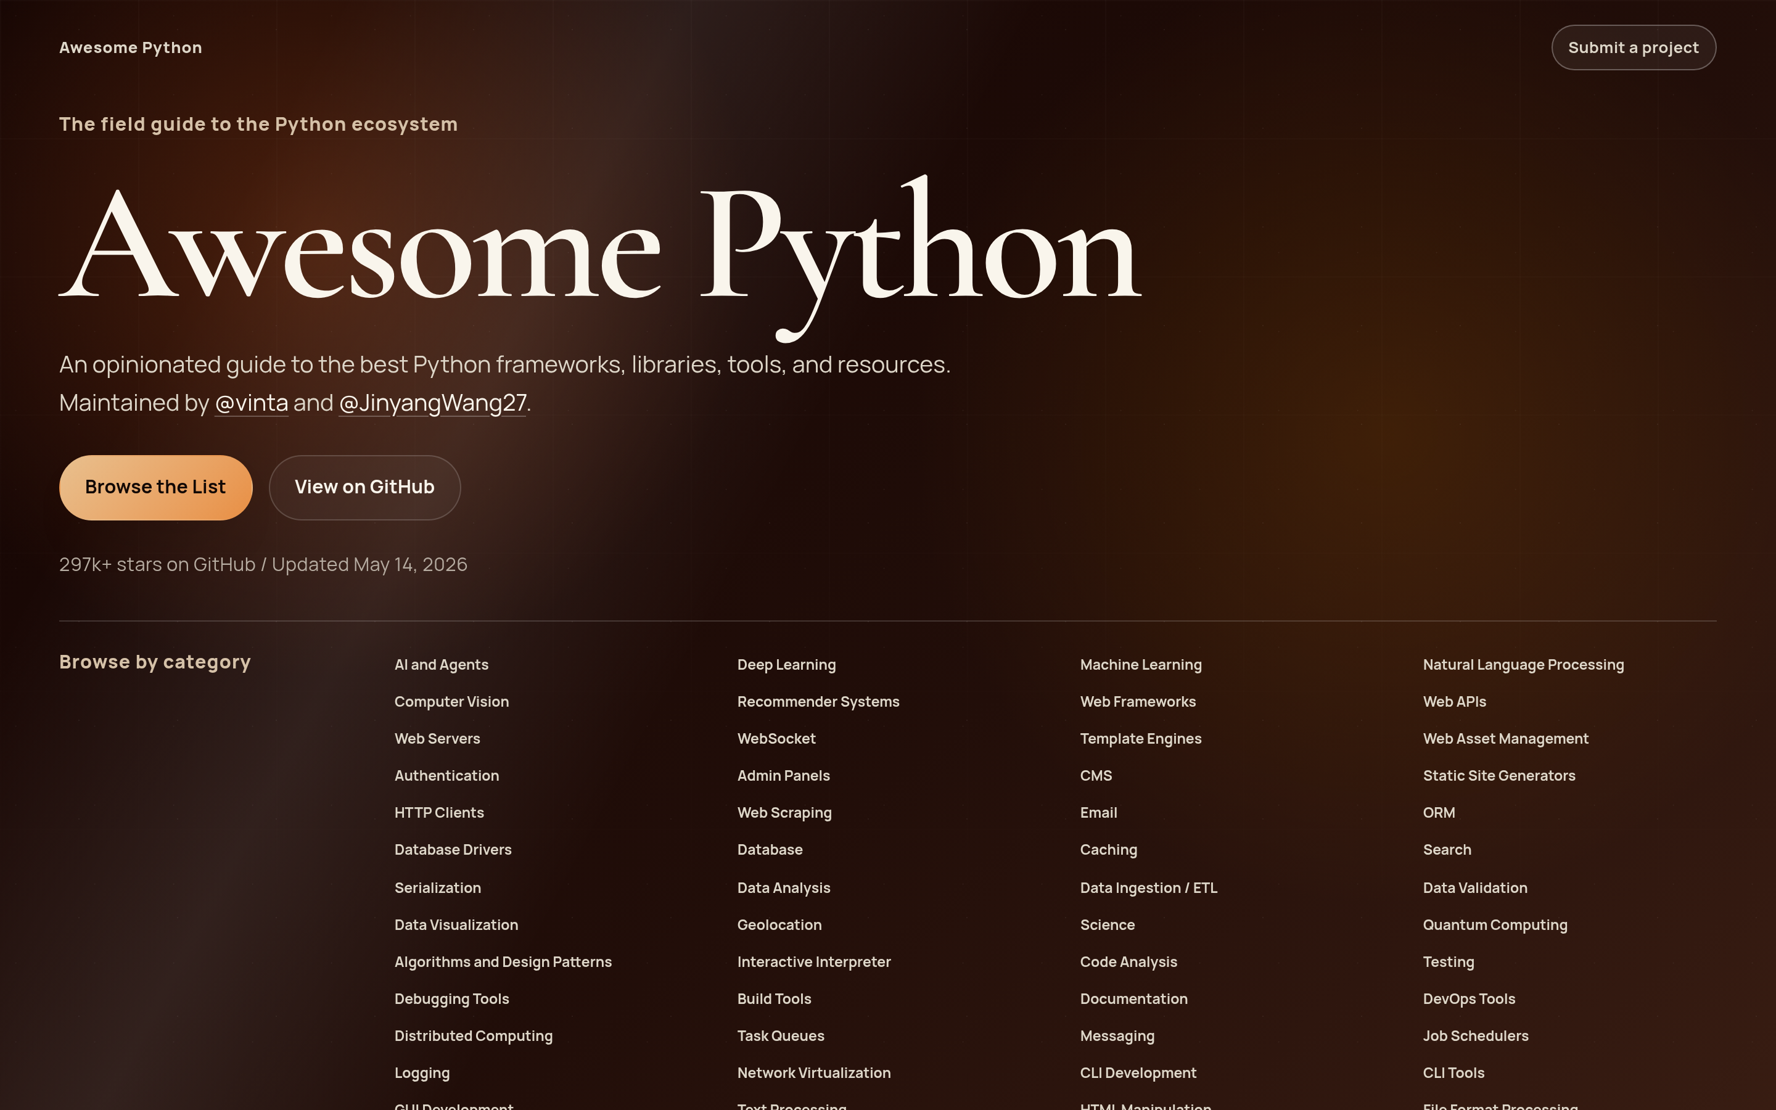Open Web Scraping category link
1776x1110 pixels.
[784, 813]
